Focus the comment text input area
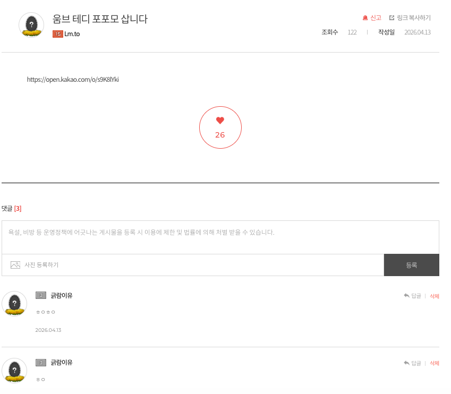The height and width of the screenshot is (394, 451). coord(220,237)
